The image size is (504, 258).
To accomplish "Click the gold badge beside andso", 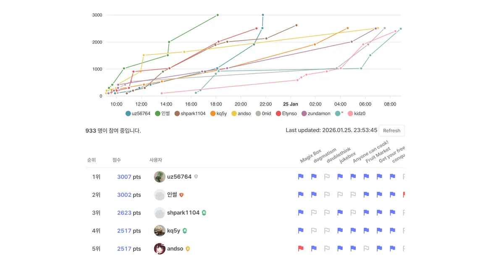I will point(188,249).
